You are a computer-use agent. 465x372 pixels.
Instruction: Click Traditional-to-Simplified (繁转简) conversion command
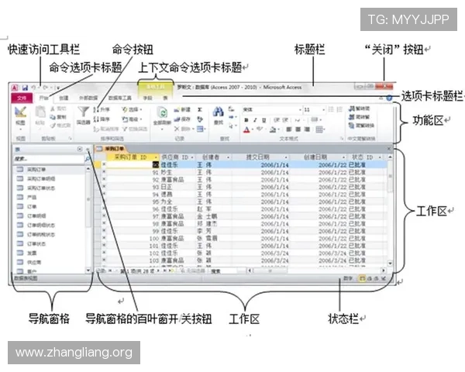tap(359, 108)
